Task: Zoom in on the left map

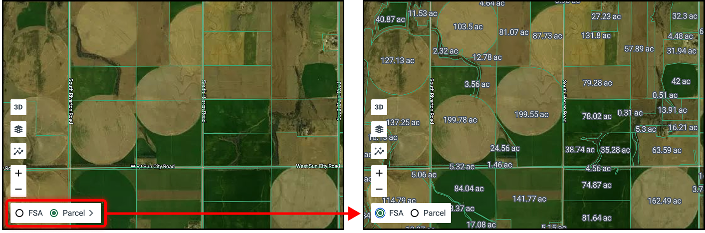Action: tap(18, 173)
